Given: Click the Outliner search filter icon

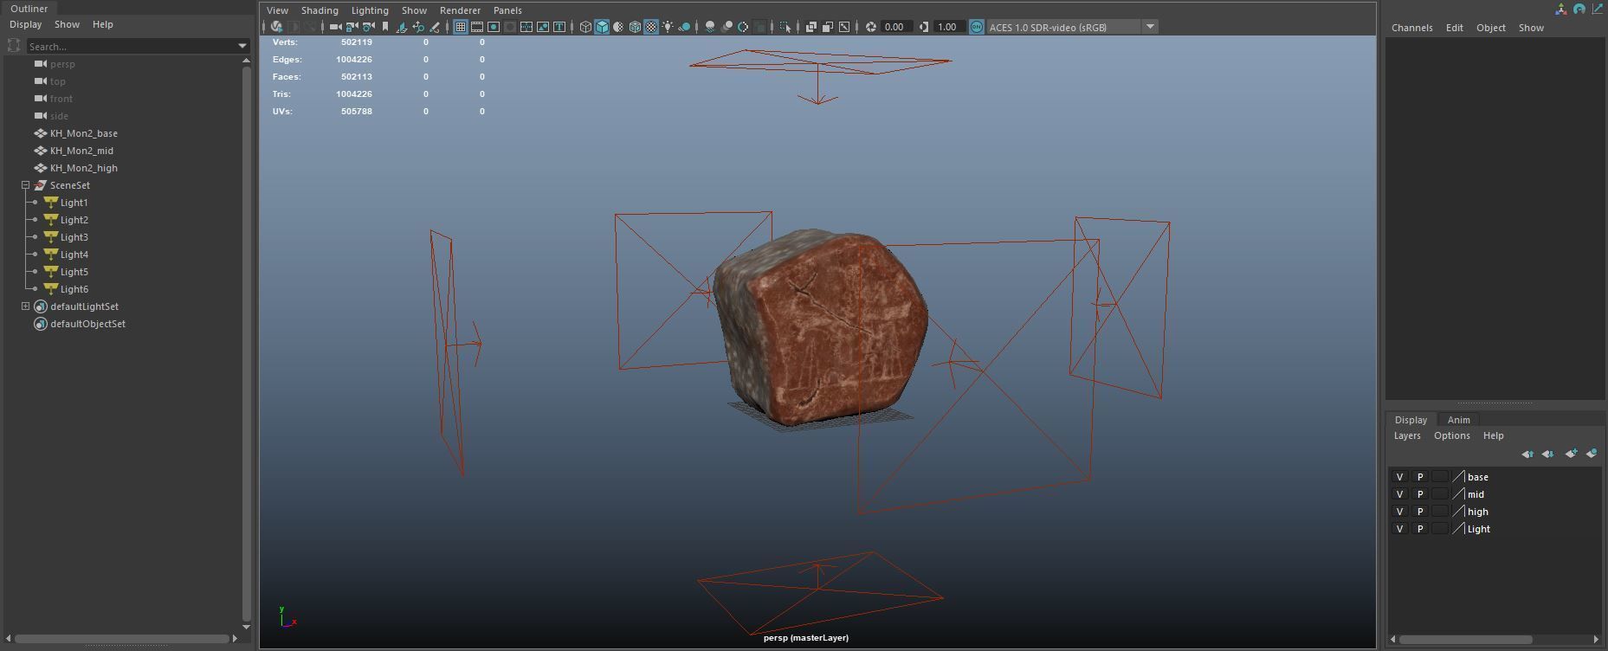Looking at the screenshot, I should tap(14, 46).
